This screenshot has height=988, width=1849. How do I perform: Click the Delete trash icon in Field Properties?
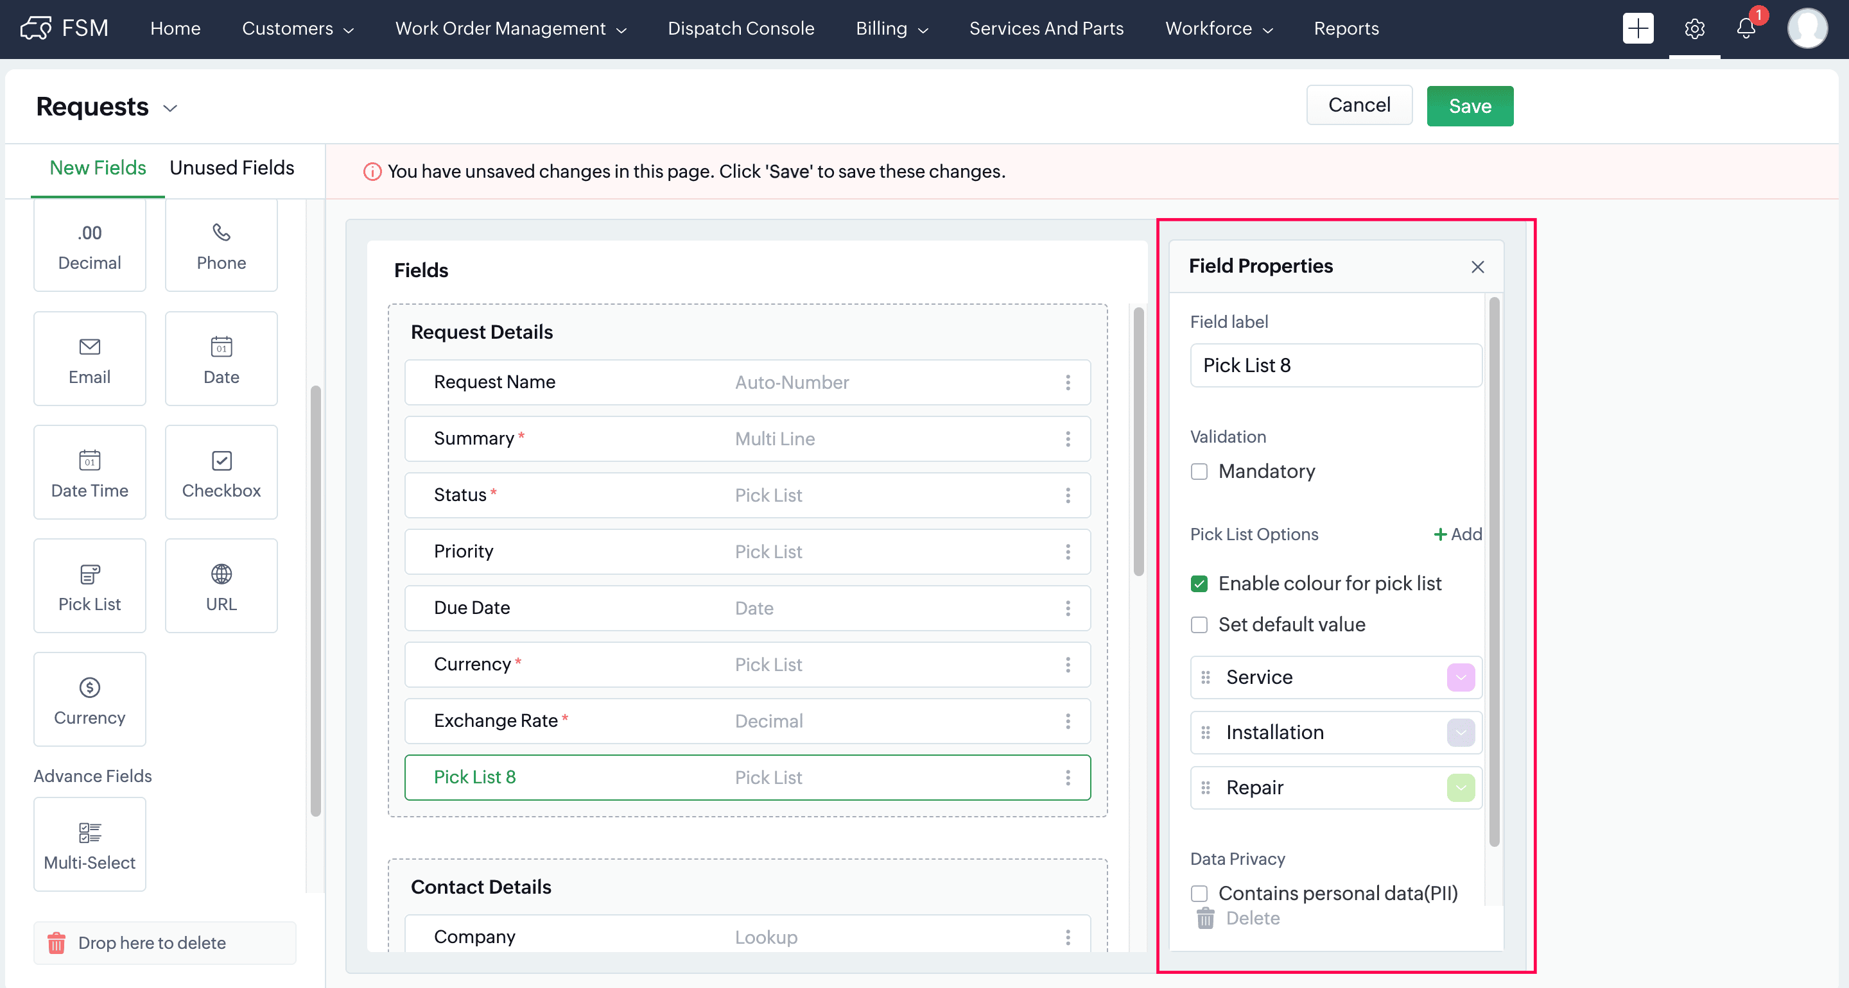coord(1205,919)
